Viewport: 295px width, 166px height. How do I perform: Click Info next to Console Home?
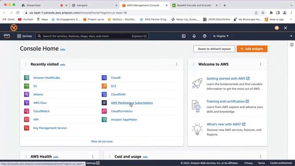click(63, 50)
